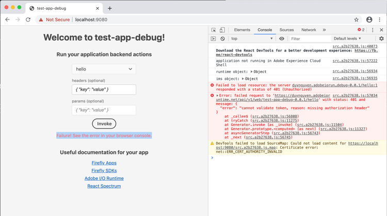
Task: Clear the console with the clear icon
Action: pyautogui.click(x=222, y=39)
